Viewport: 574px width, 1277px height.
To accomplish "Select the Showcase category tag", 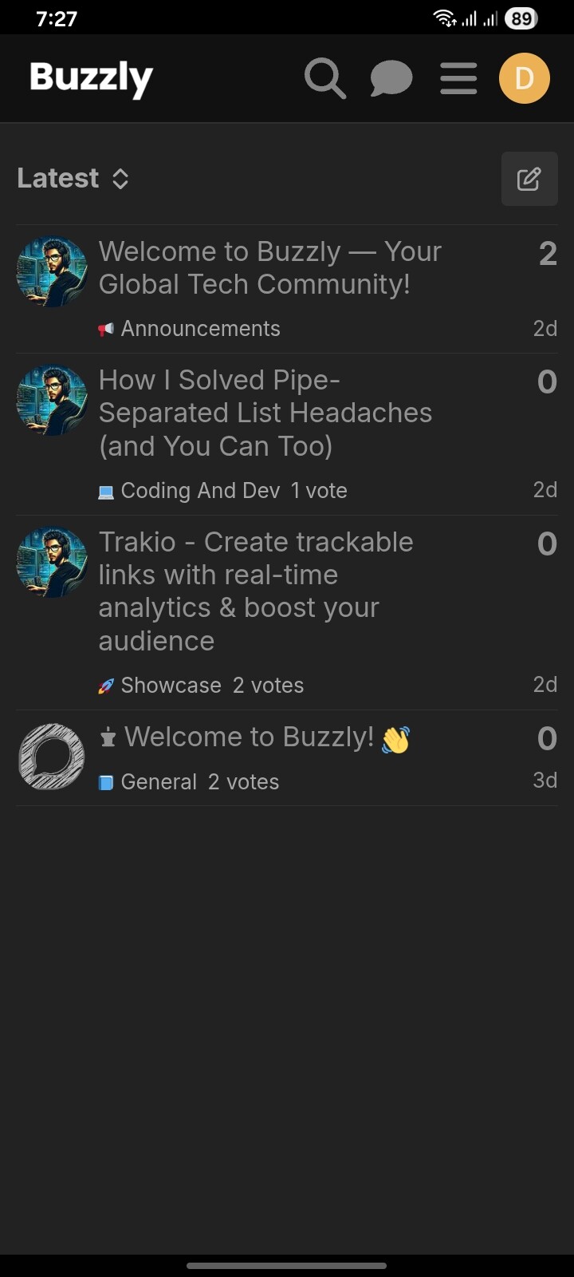I will 170,686.
